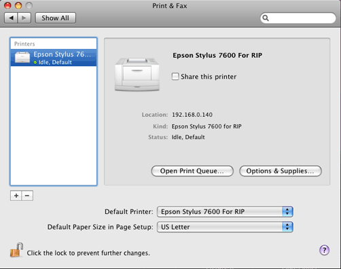Image resolution: width=341 pixels, height=269 pixels.
Task: Click 'Click the lock to prevent further changes' text
Action: (88, 253)
